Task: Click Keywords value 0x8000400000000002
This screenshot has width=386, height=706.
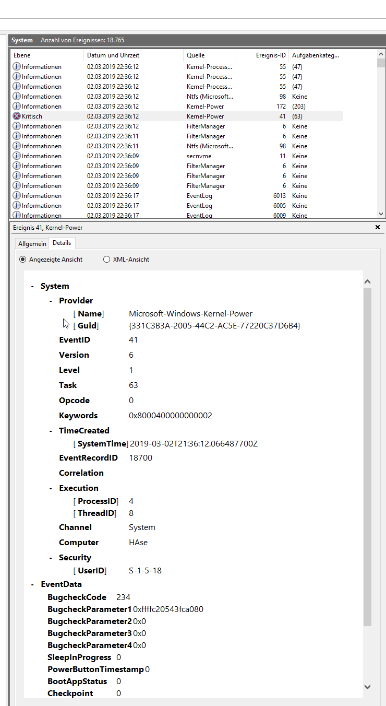Action: 171,416
